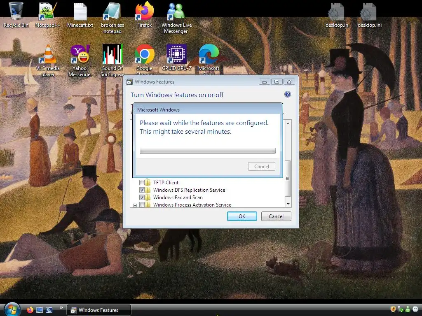422x316 pixels.
Task: Open the Windows Features help icon
Action: click(287, 94)
